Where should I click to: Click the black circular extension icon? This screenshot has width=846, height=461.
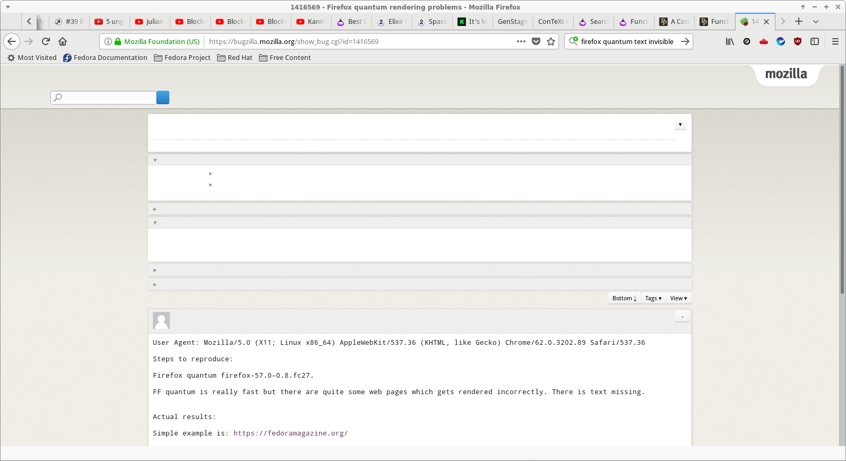point(747,41)
